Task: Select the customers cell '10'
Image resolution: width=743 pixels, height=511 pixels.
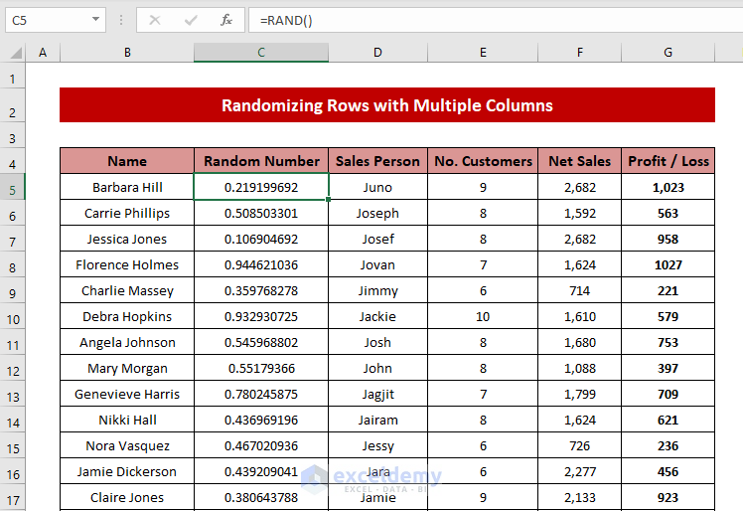Action: (483, 316)
